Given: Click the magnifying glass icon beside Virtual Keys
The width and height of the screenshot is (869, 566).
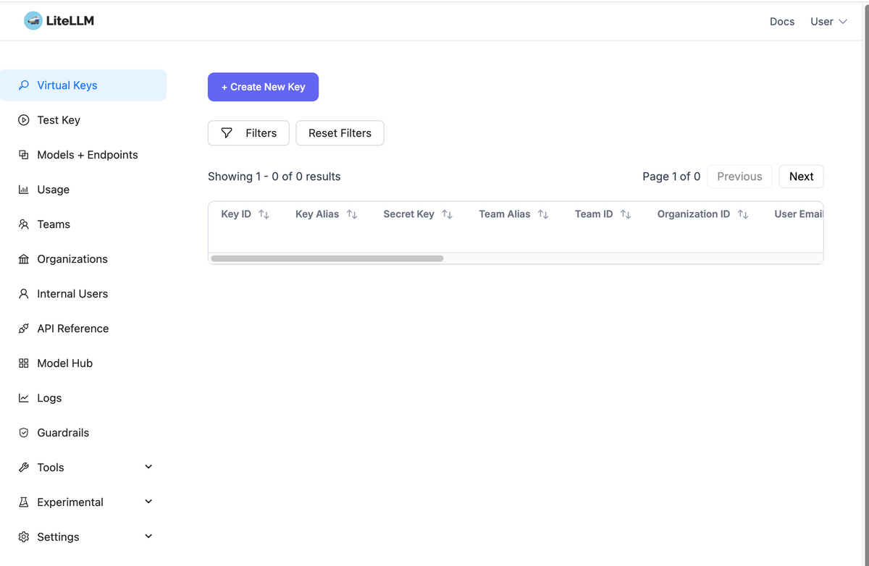Looking at the screenshot, I should pos(22,85).
